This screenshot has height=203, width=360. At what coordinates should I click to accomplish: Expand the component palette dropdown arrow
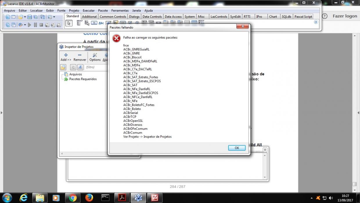[x=316, y=22]
